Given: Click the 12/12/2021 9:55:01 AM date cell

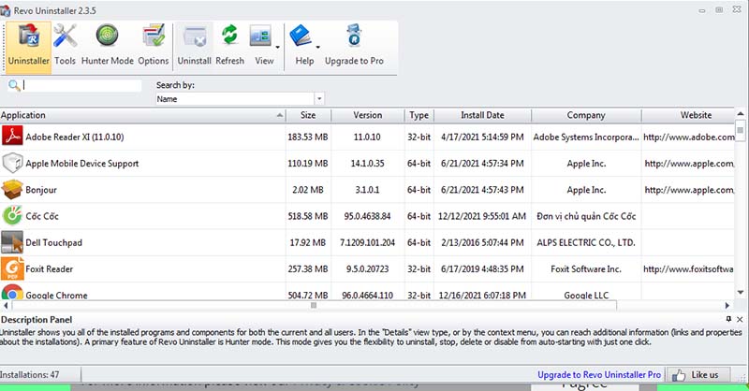Looking at the screenshot, I should click(x=482, y=216).
